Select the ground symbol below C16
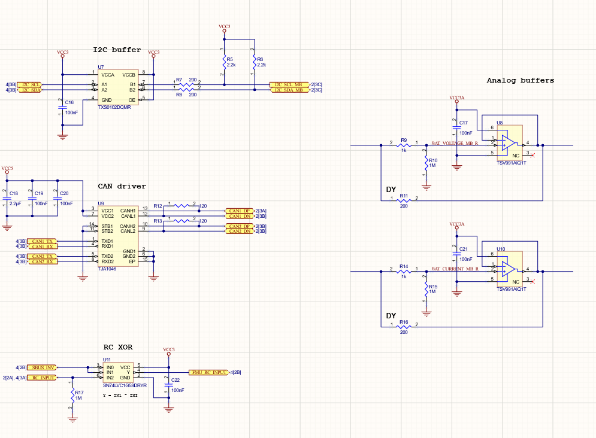Image resolution: width=596 pixels, height=438 pixels. [62, 136]
